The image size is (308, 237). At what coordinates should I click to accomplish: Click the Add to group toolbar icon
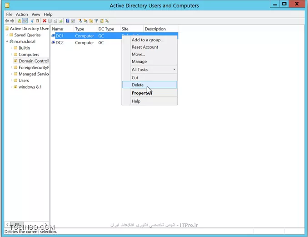pos(107,20)
